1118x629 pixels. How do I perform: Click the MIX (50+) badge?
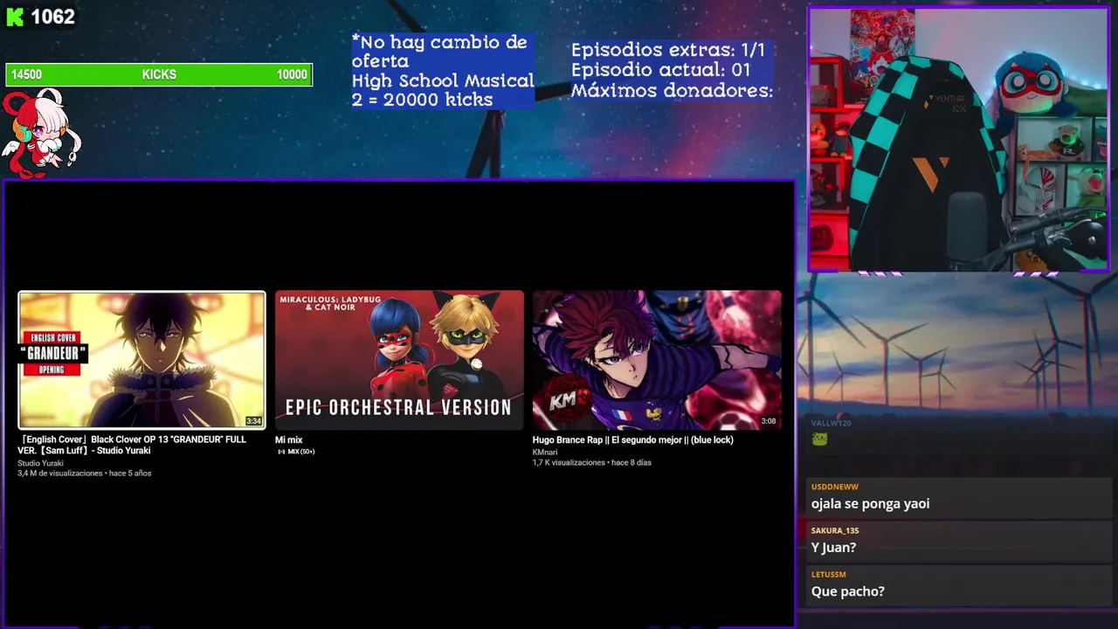pos(296,452)
